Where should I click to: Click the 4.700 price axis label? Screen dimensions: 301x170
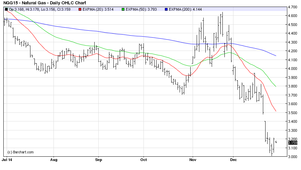click(292, 7)
